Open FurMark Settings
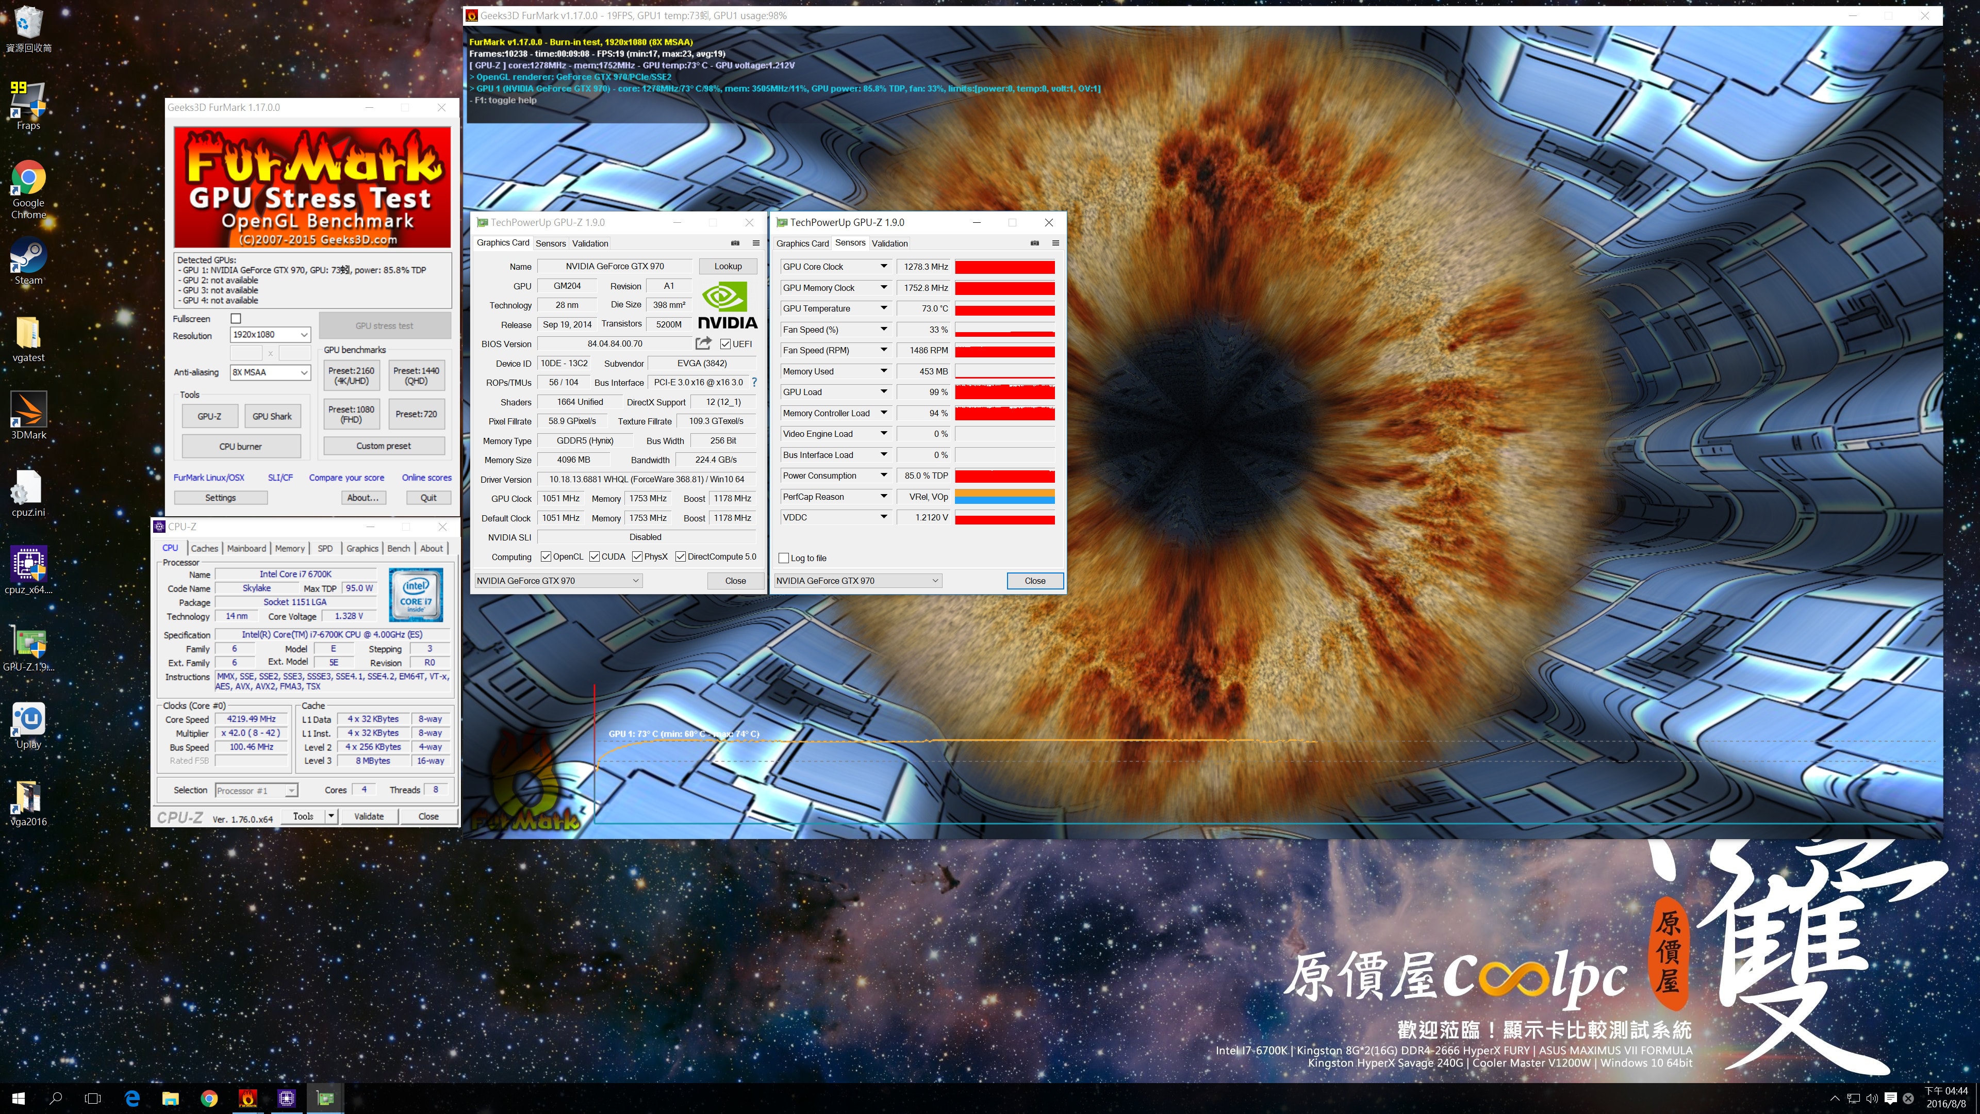The width and height of the screenshot is (1980, 1114). pyautogui.click(x=221, y=497)
